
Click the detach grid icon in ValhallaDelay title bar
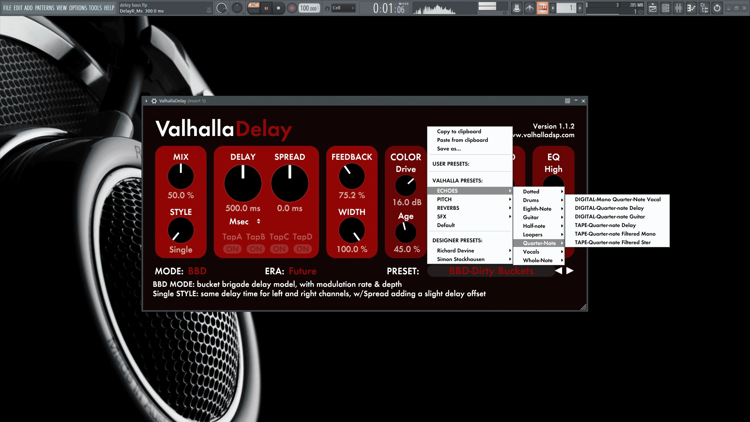click(568, 101)
